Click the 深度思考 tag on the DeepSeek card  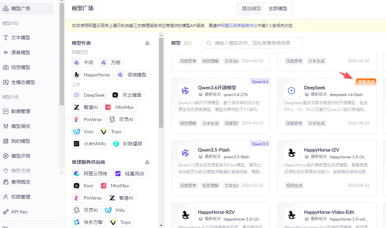[294, 123]
